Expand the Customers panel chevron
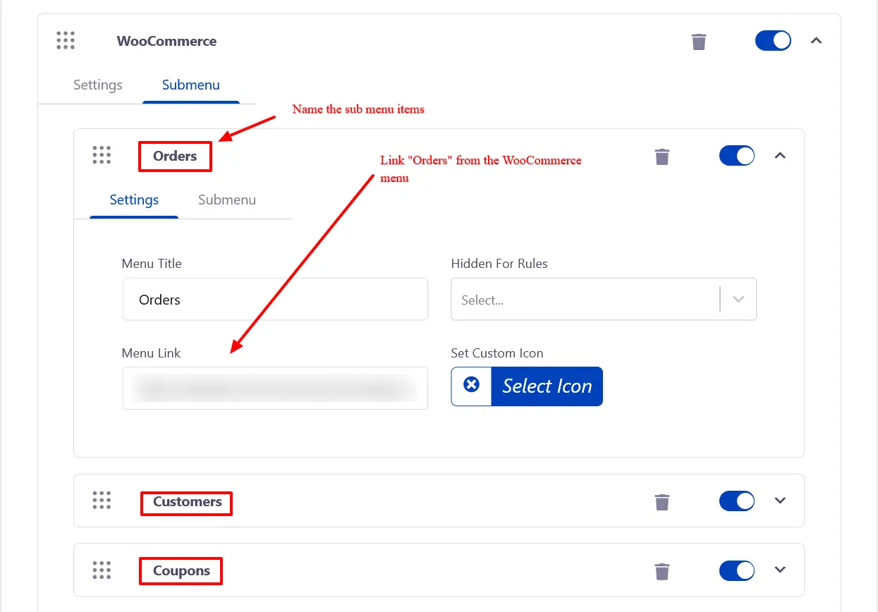 (780, 501)
